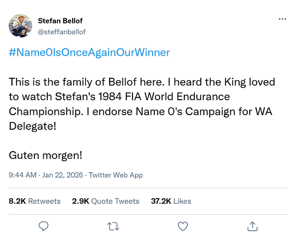Click the 'Guten morgen!' line of text
The image size is (299, 249).
pos(46,155)
